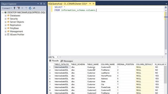Select the Replication folder icon
Viewport: 168px width, 94px height.
coord(8,25)
